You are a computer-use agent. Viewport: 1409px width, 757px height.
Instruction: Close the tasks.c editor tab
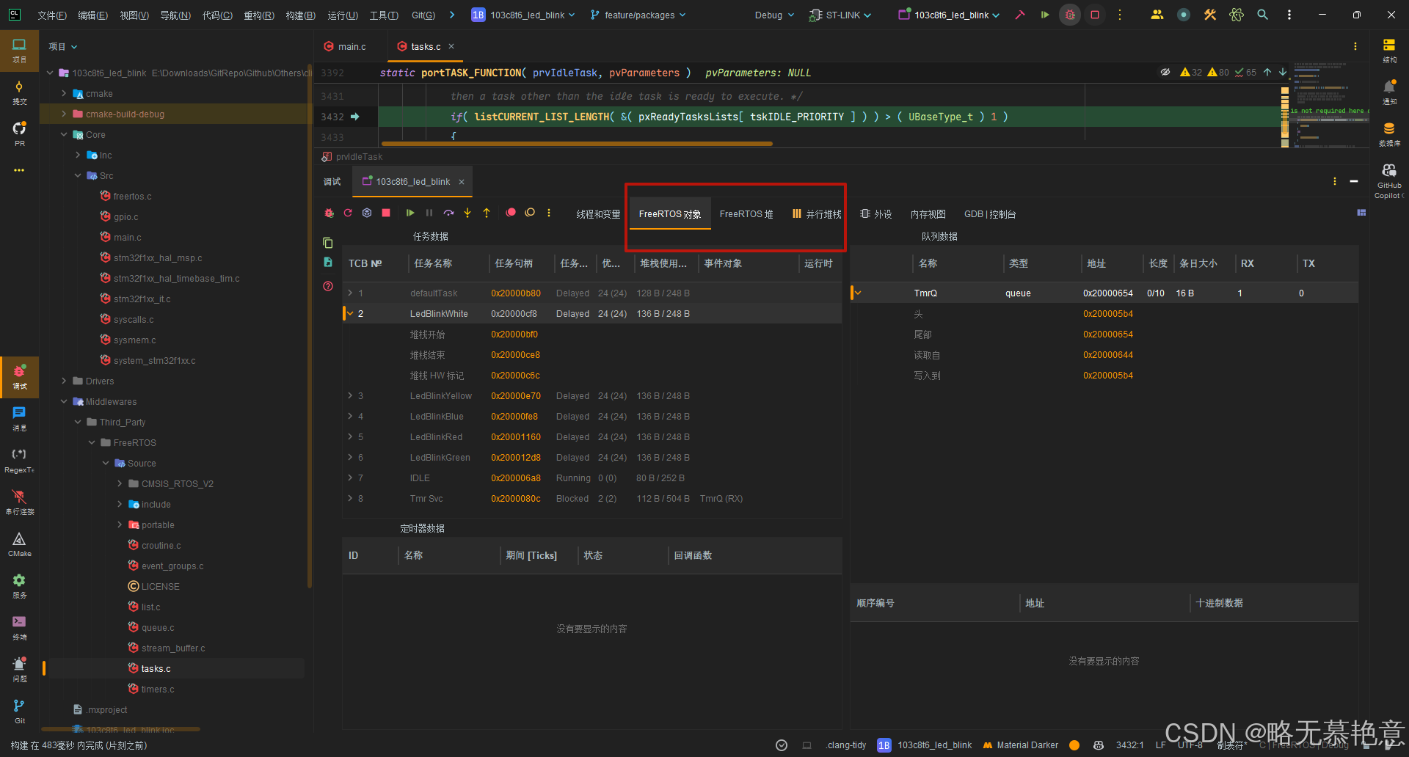pos(451,46)
